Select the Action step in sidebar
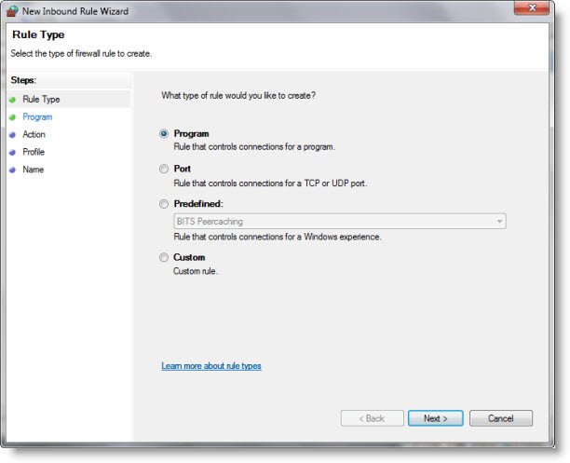The height and width of the screenshot is (463, 570). 34,135
